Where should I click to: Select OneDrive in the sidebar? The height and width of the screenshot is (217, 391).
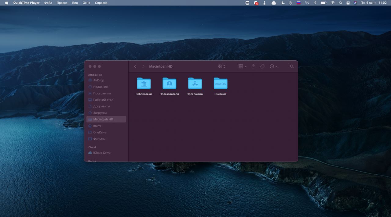[100, 132]
